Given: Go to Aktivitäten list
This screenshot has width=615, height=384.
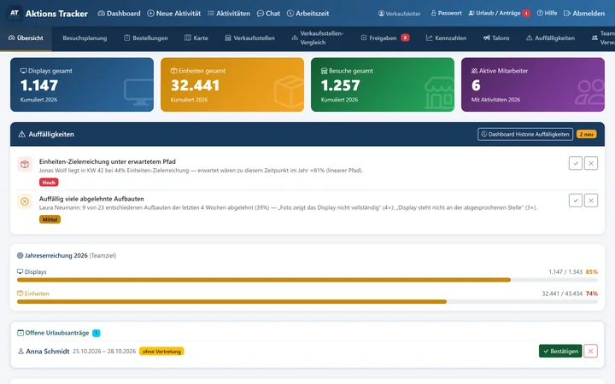Looking at the screenshot, I should coord(229,14).
